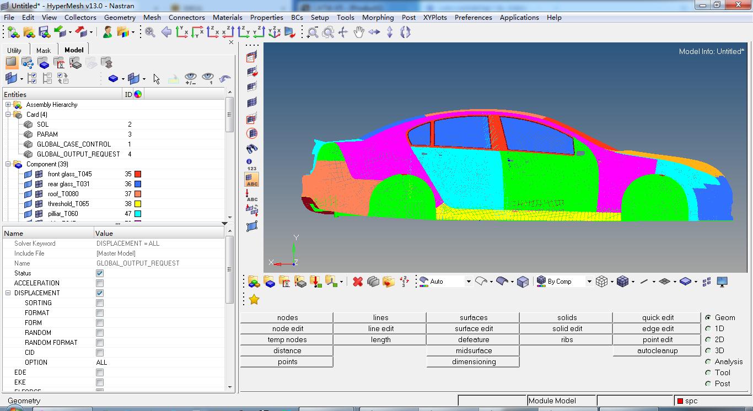Uncheck the Status checkbox
Viewport: 753px width, 411px height.
[x=100, y=273]
